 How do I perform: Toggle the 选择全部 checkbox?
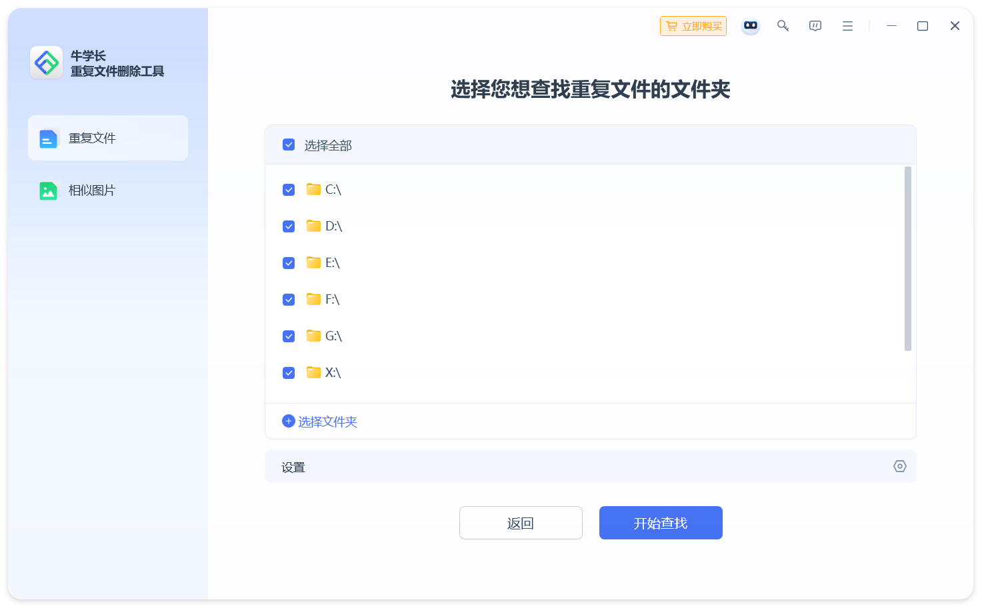[x=289, y=145]
